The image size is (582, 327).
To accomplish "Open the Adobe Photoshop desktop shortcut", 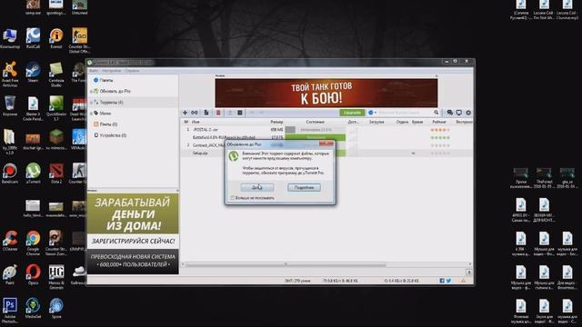I will (10, 311).
